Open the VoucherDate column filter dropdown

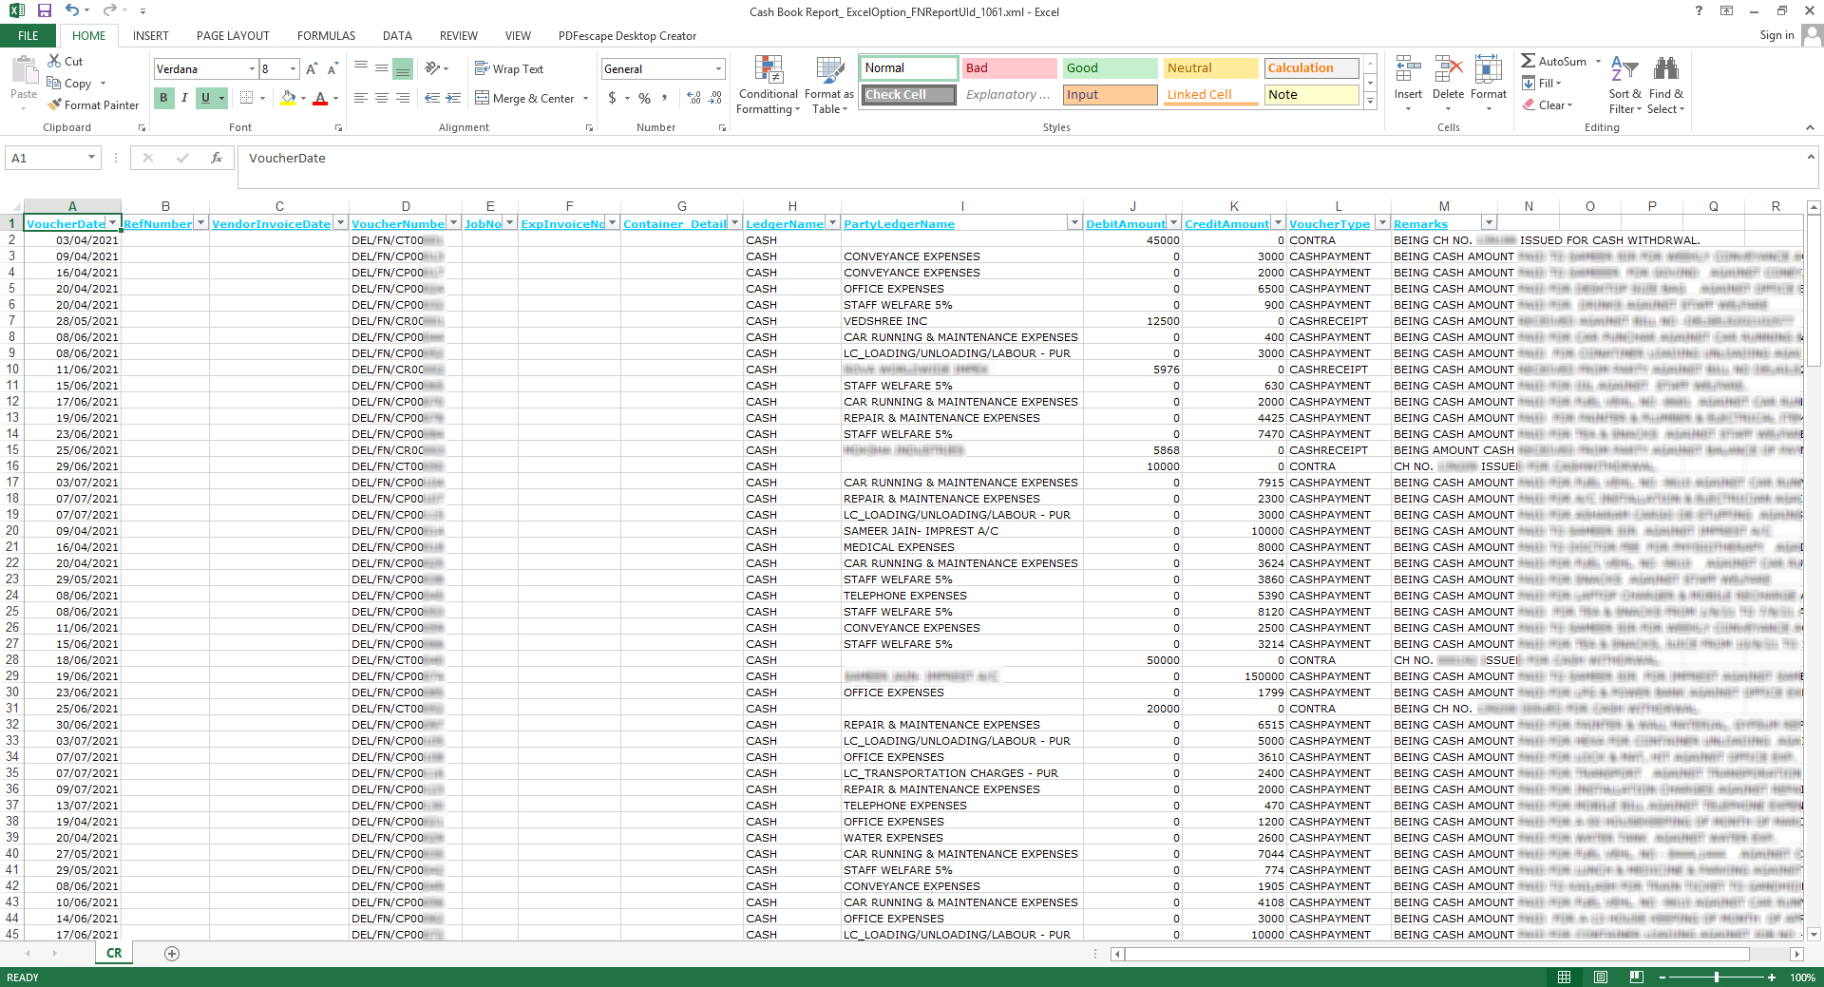pyautogui.click(x=113, y=223)
